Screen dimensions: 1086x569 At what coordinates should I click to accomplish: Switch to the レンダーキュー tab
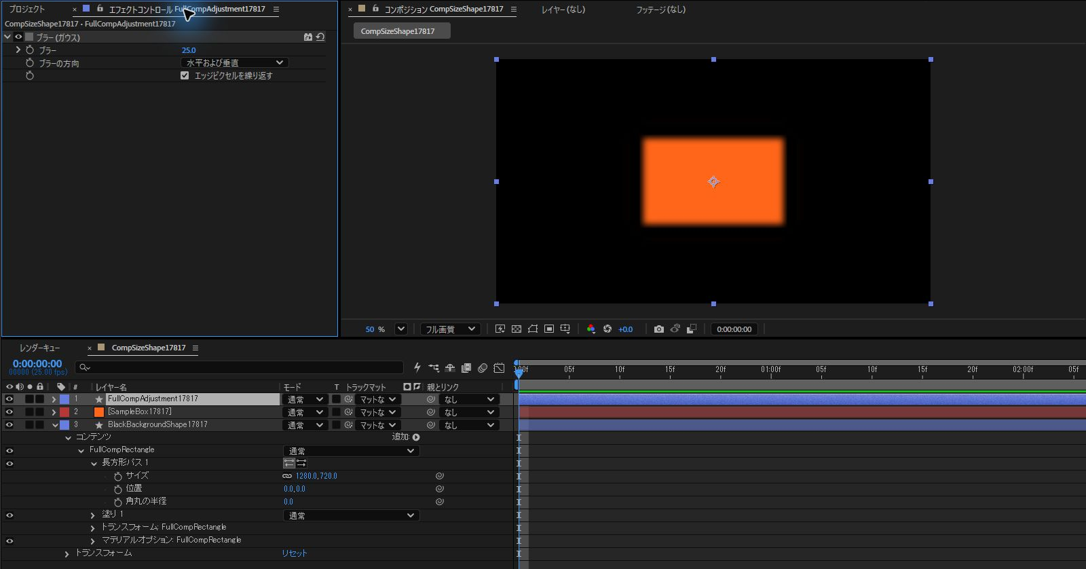click(x=39, y=348)
